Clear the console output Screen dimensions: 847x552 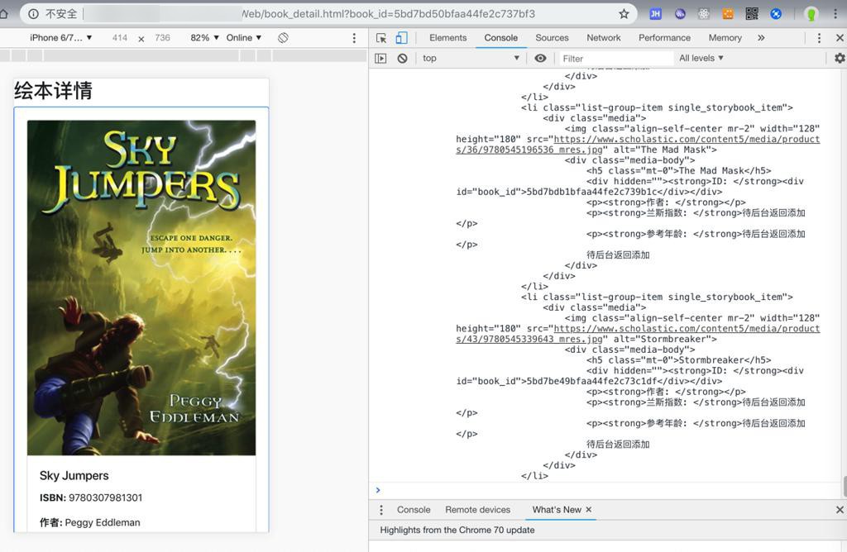[x=403, y=59]
